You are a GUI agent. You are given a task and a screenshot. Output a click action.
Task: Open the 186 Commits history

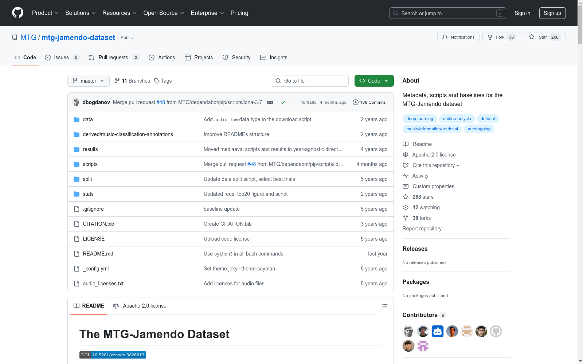(369, 102)
